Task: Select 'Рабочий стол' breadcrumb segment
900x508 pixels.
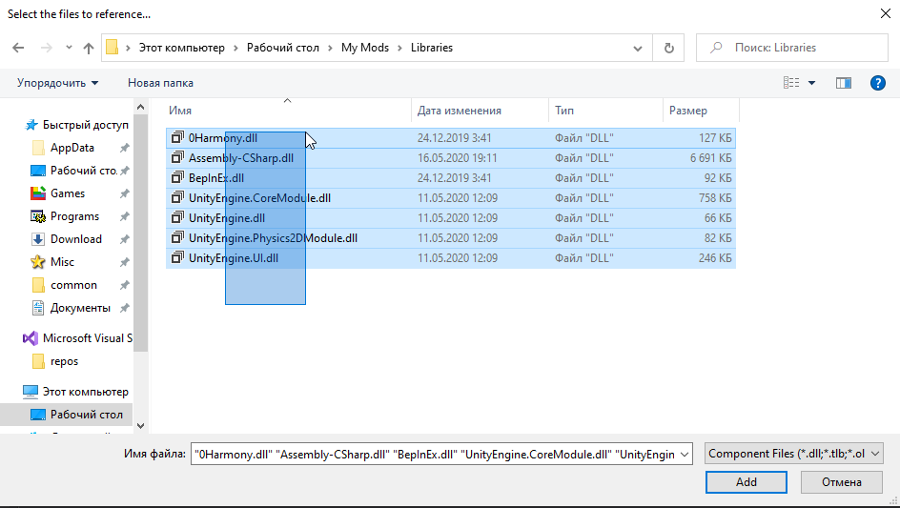Action: point(283,48)
